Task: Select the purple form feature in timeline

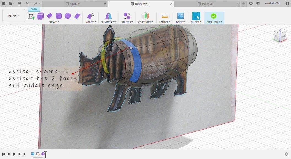Action: click(43, 154)
